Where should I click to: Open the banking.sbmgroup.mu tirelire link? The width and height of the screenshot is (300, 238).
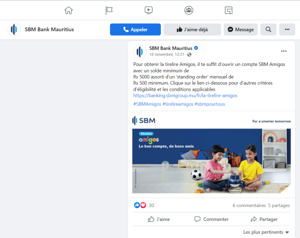point(185,96)
